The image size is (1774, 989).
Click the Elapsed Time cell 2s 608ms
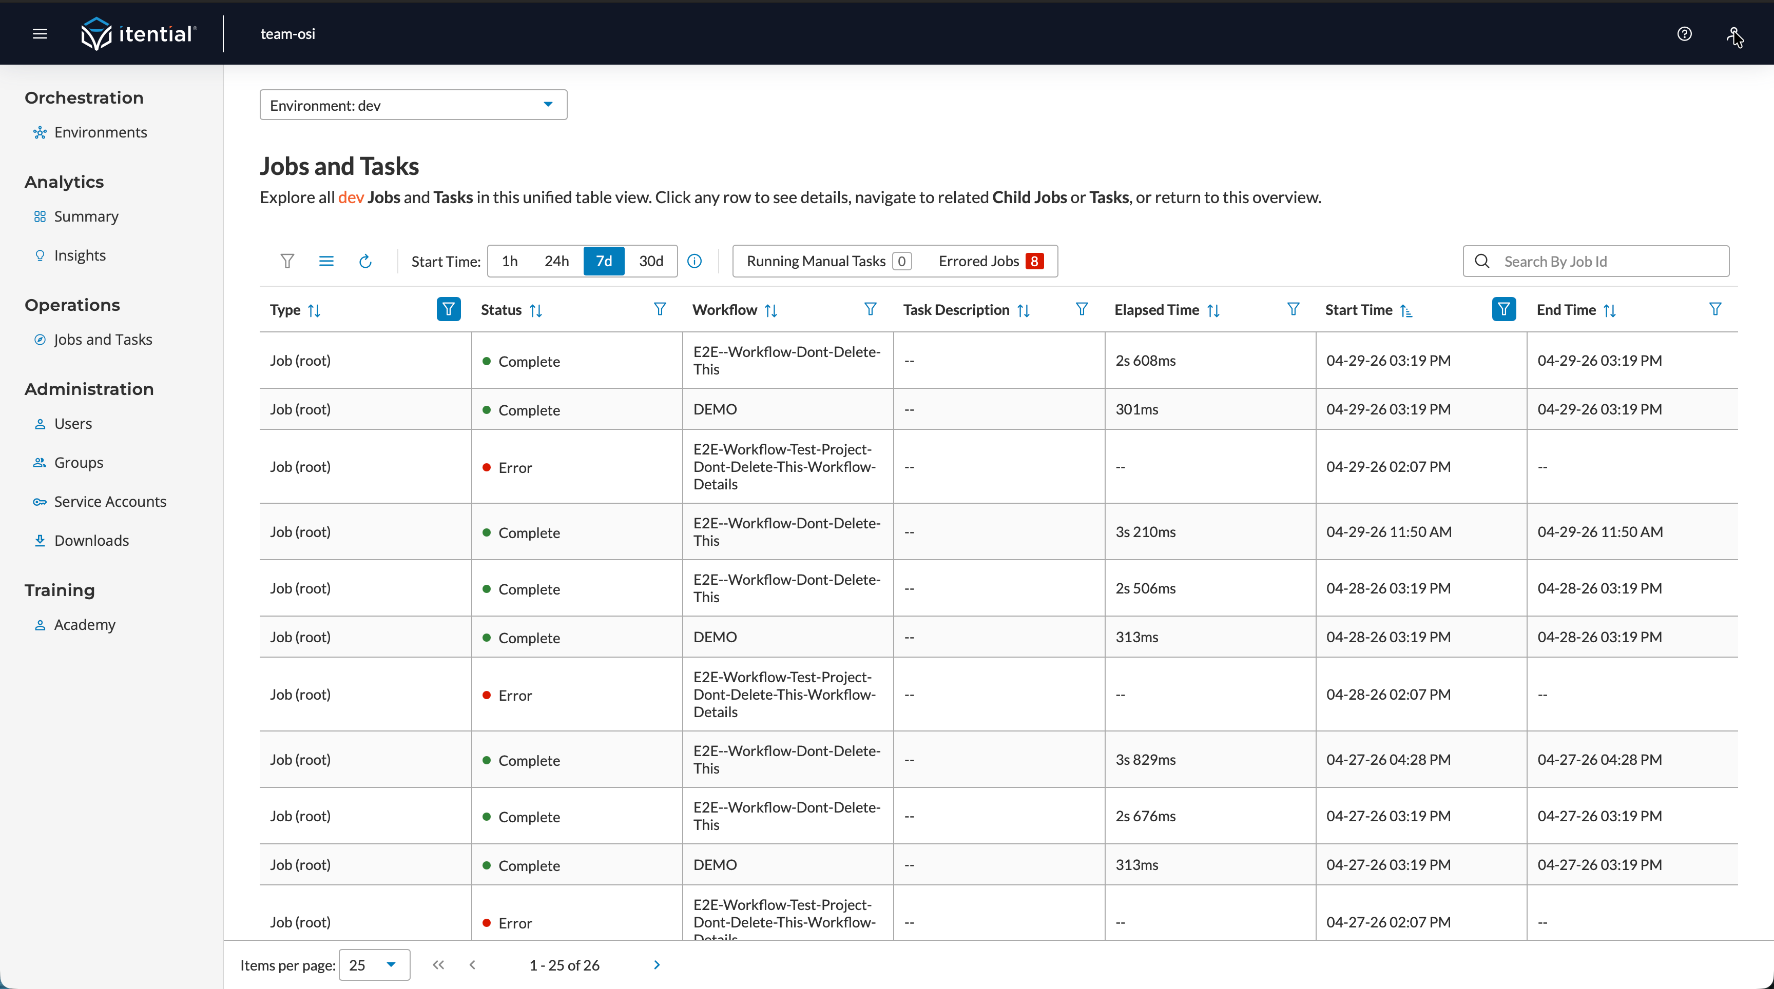tap(1211, 360)
